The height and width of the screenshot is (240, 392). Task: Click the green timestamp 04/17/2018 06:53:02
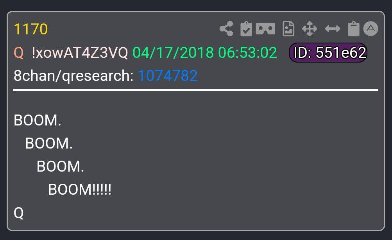click(x=205, y=52)
